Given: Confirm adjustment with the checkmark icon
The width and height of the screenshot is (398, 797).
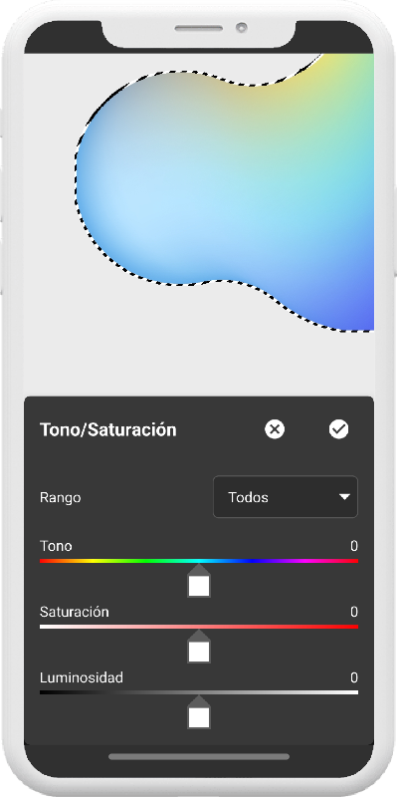Looking at the screenshot, I should click(x=338, y=429).
